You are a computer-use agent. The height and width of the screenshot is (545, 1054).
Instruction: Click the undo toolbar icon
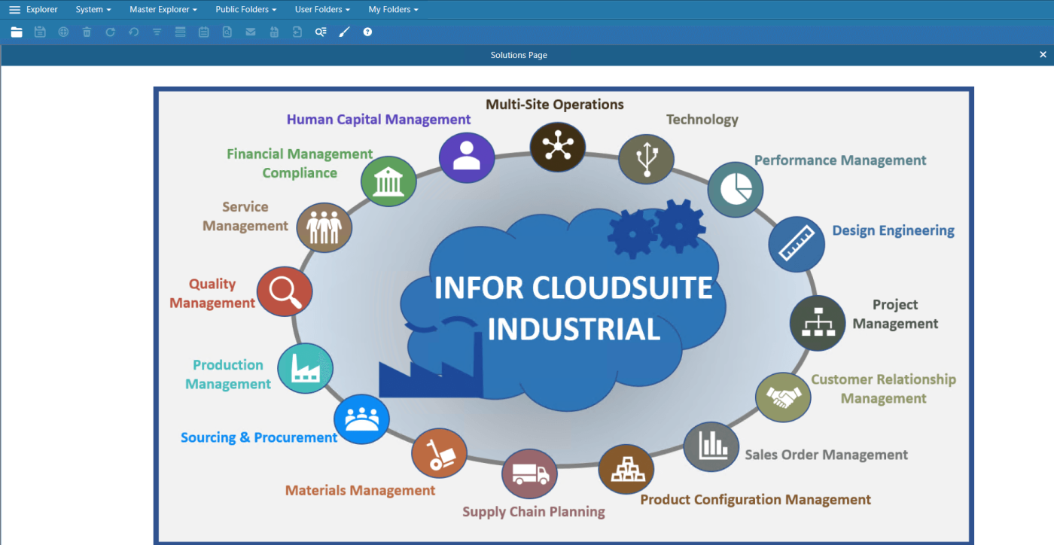tap(133, 32)
